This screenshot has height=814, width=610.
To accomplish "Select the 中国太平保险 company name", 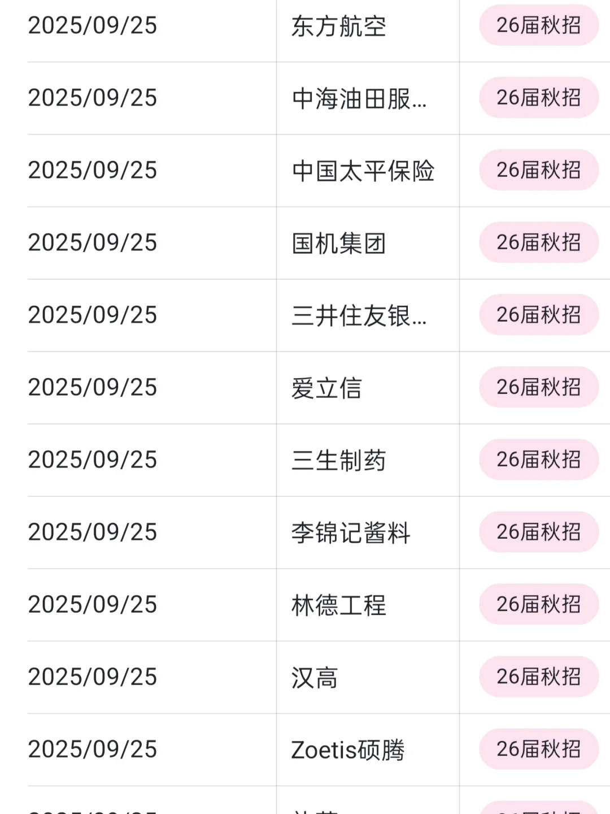I will [x=363, y=171].
